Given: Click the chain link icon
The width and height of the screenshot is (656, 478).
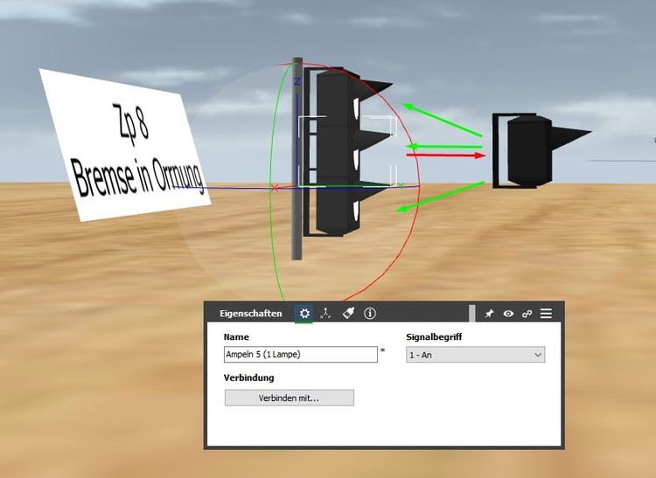Looking at the screenshot, I should point(527,314).
